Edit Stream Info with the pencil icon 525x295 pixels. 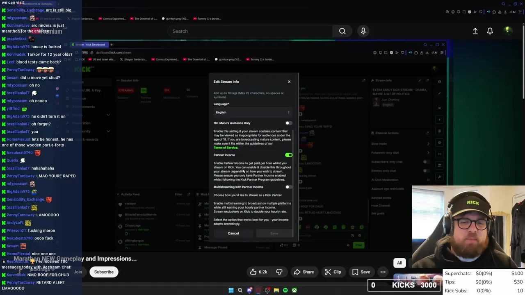tap(420, 81)
